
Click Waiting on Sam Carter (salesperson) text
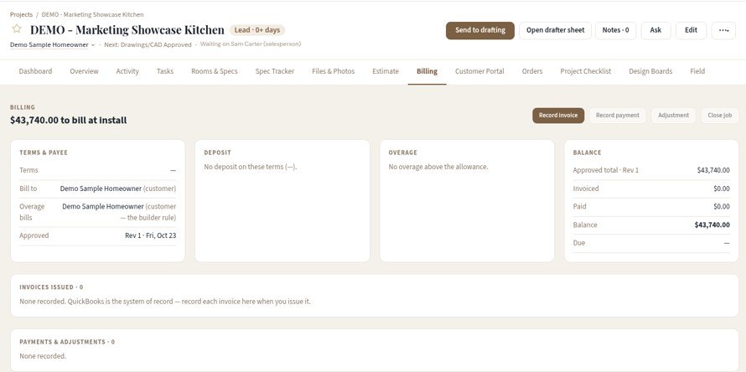(251, 44)
